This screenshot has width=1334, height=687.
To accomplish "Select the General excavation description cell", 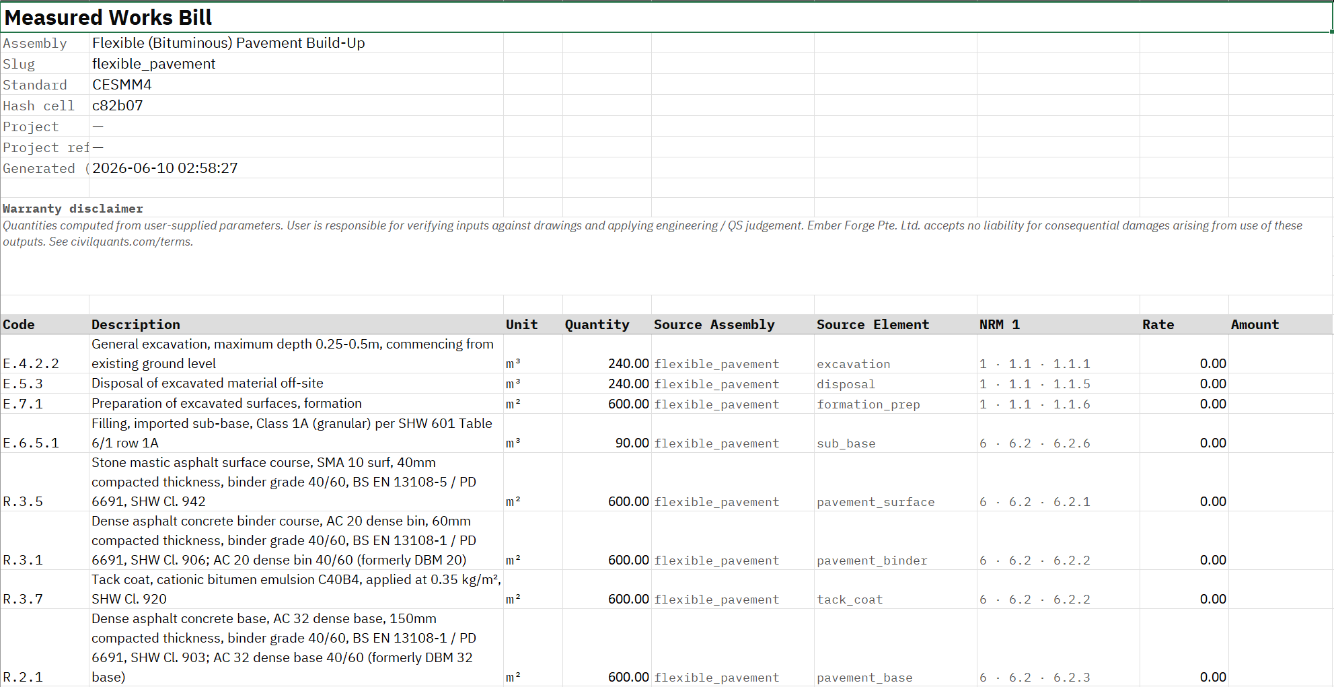I will pos(296,354).
